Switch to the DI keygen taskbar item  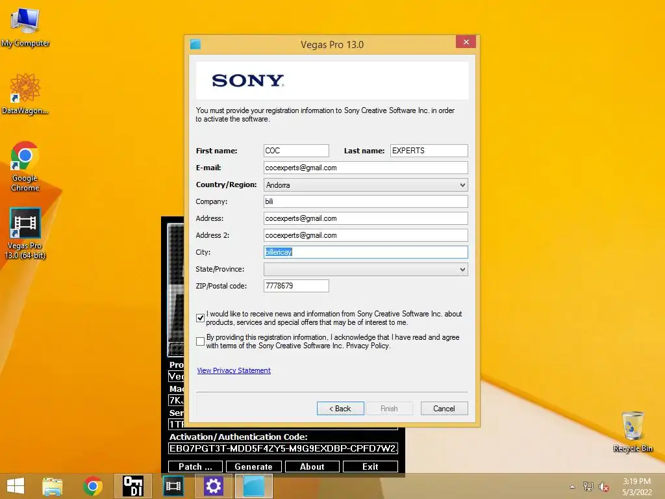(132, 486)
